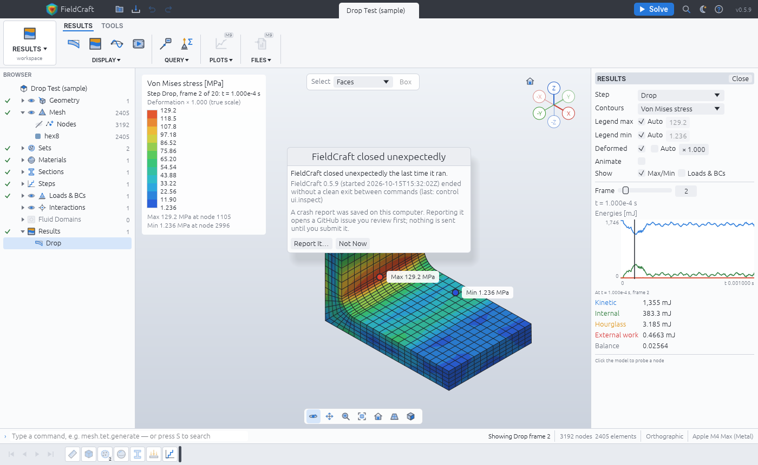Click Not Now in crash dialog

click(353, 243)
